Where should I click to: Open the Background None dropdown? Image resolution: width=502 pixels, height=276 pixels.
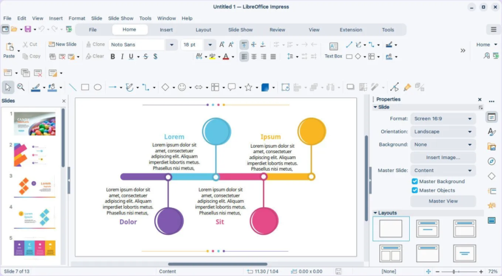click(443, 145)
